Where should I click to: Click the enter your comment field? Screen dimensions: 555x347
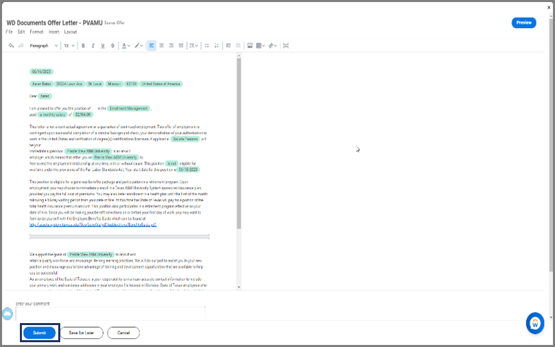110,313
